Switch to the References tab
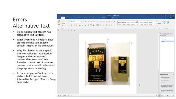The height and width of the screenshot is (99, 176). pos(80,18)
